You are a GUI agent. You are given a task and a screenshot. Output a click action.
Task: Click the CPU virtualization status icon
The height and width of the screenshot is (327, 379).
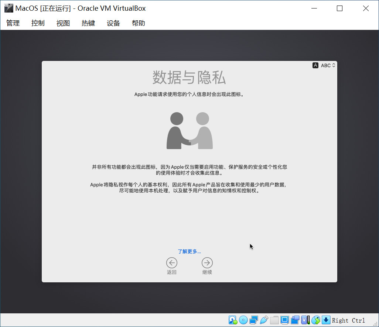(305, 320)
